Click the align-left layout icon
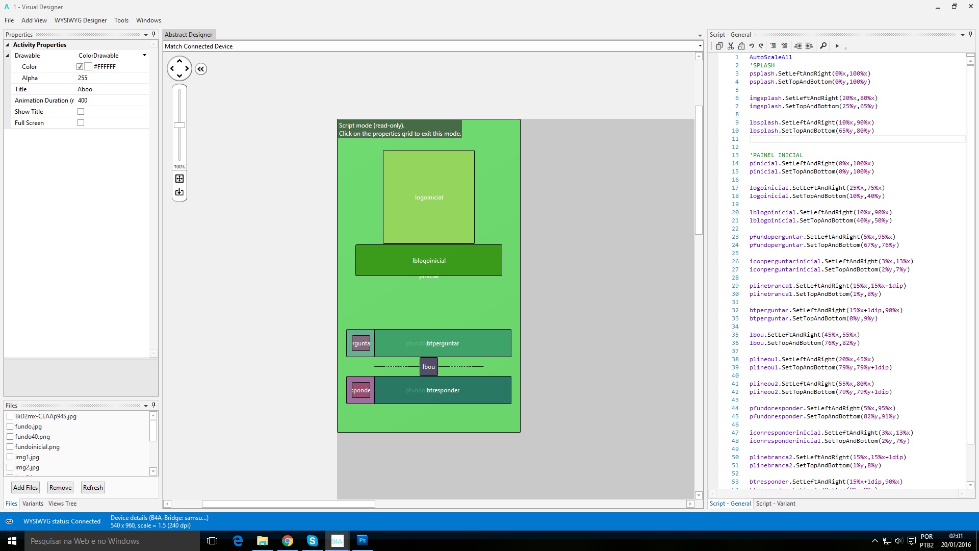Image resolution: width=979 pixels, height=551 pixels. coord(798,46)
